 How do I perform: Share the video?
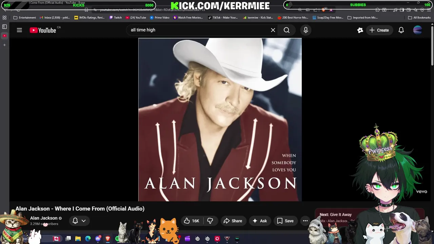click(233, 221)
